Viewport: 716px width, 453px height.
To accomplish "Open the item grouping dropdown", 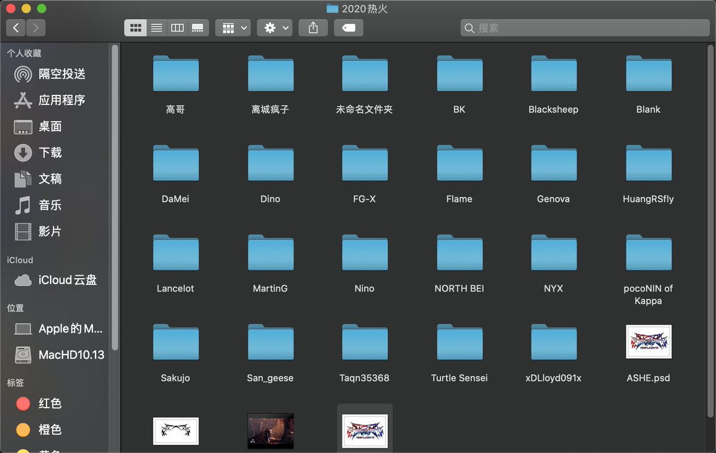I will pyautogui.click(x=233, y=27).
